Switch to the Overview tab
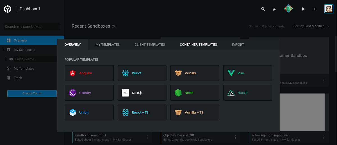This screenshot has height=145, width=337. 72,44
